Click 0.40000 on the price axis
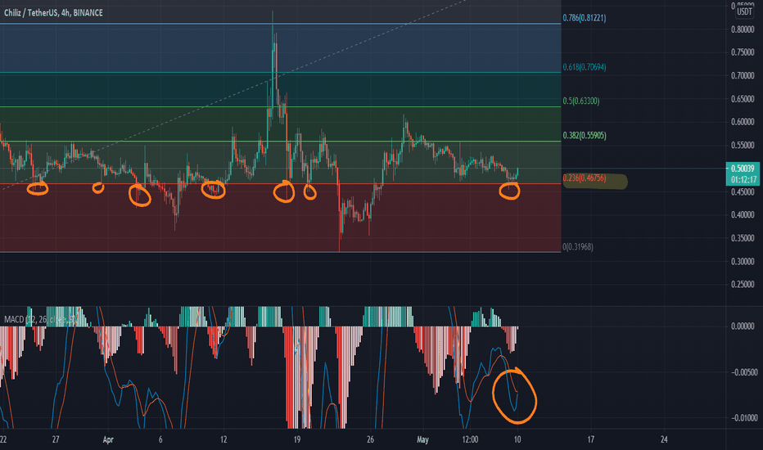 coord(743,215)
